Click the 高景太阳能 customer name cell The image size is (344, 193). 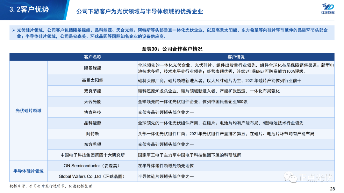(x=93, y=80)
